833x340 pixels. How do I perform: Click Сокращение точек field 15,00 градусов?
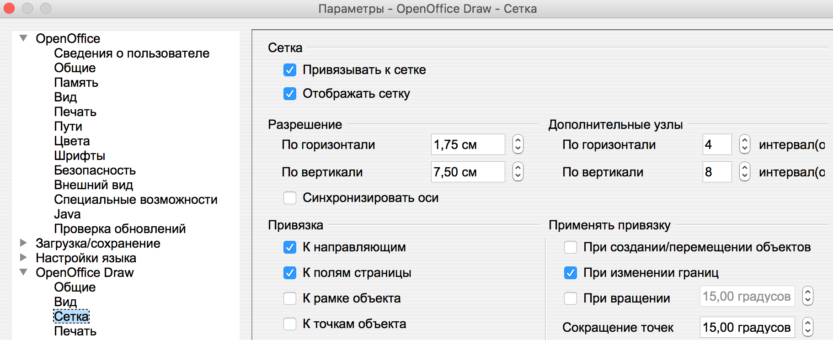(x=748, y=327)
